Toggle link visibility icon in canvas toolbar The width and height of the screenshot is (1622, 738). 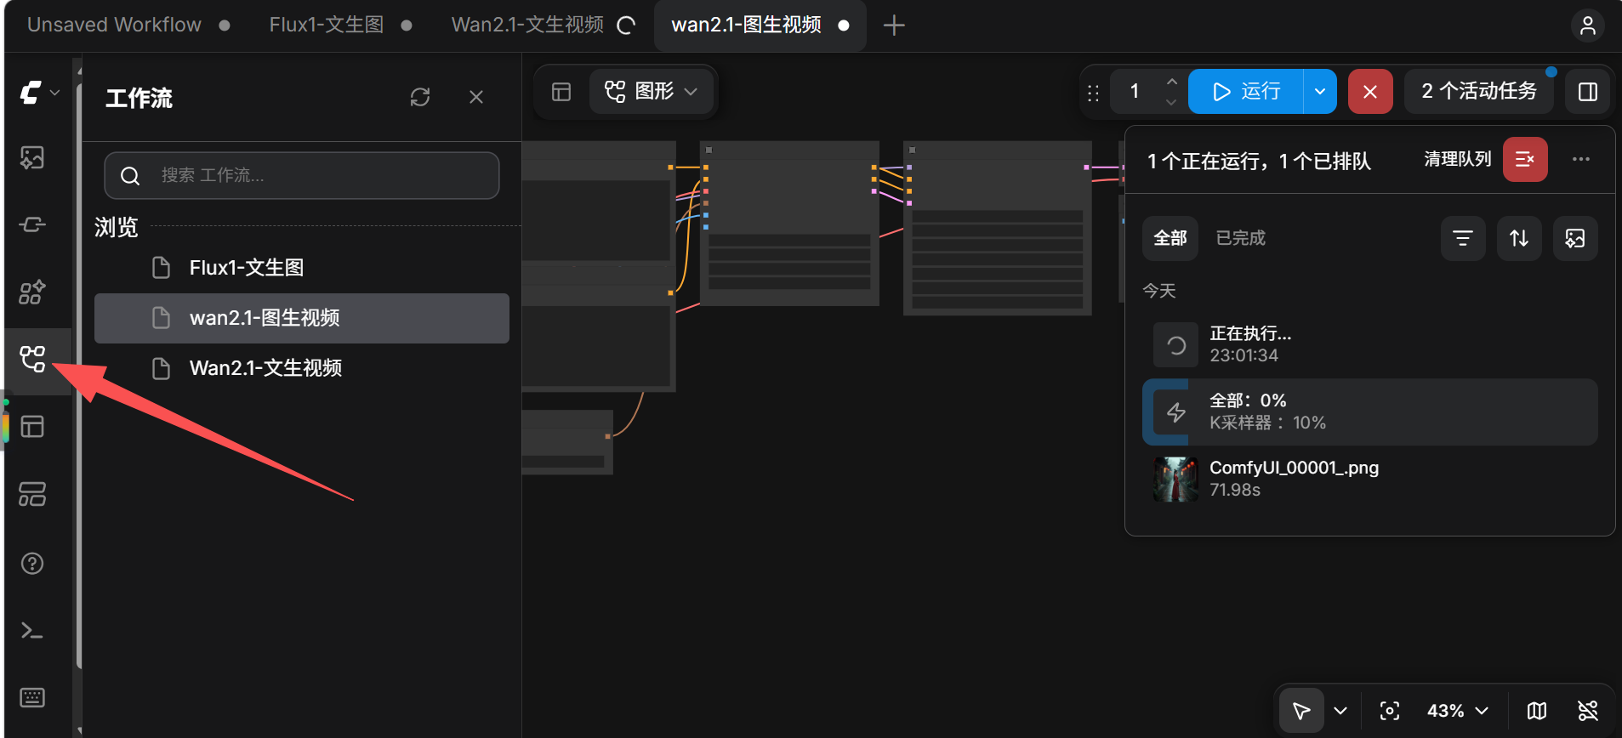(x=1587, y=711)
